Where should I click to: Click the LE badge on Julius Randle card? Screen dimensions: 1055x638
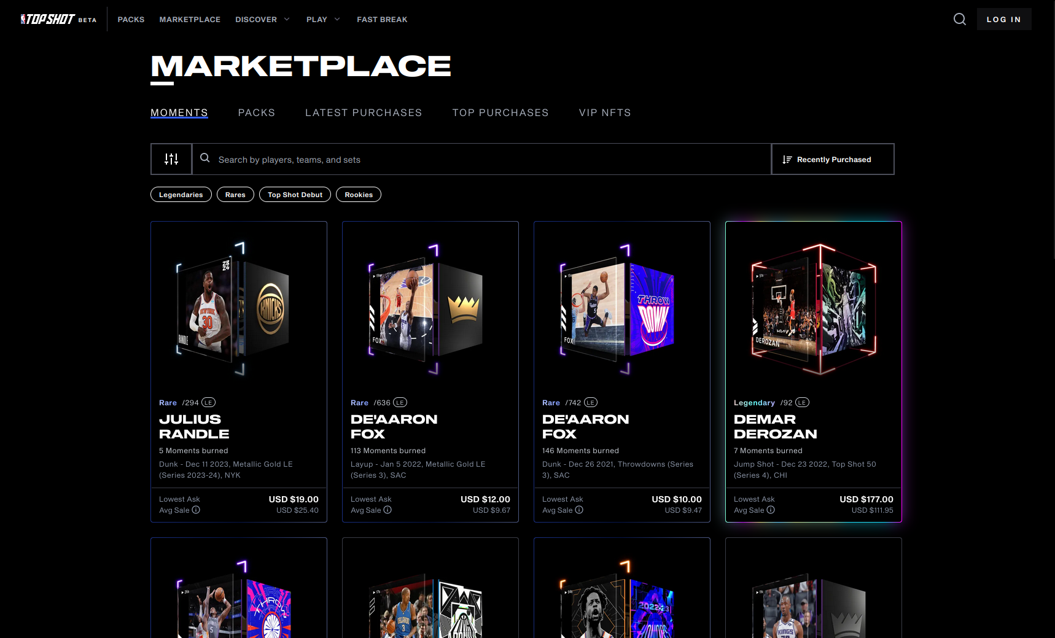click(208, 403)
